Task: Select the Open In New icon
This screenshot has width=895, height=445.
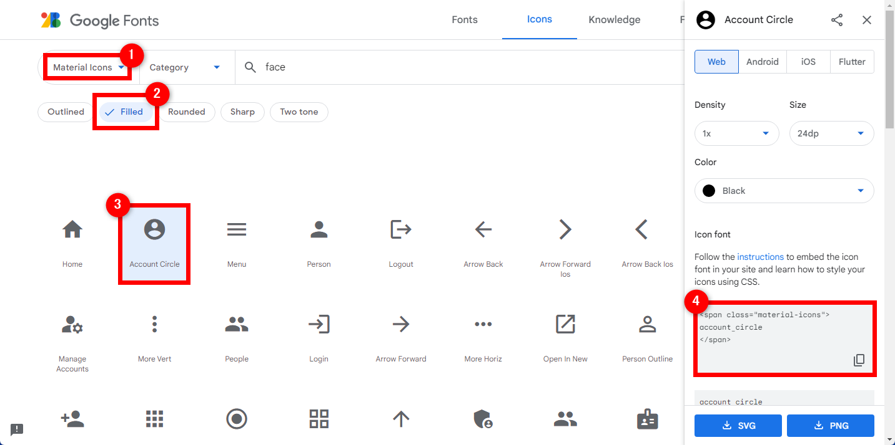Action: coord(565,324)
